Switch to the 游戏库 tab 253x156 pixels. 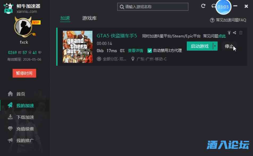[89, 18]
